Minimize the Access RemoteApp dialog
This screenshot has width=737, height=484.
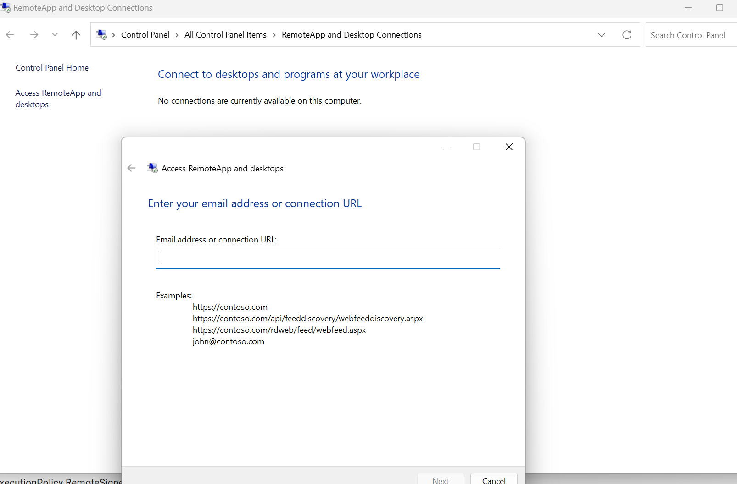click(x=445, y=147)
